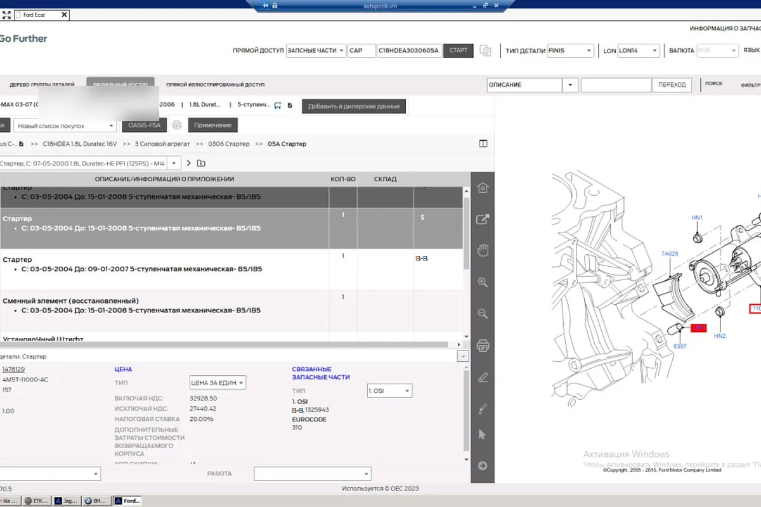Screen dimensions: 761x507
Task: Click ПОИСК tab on the right
Action: pos(713,84)
